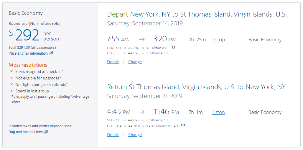Open the 1 stop link on the departing flight
The image size is (303, 150).
point(218,40)
